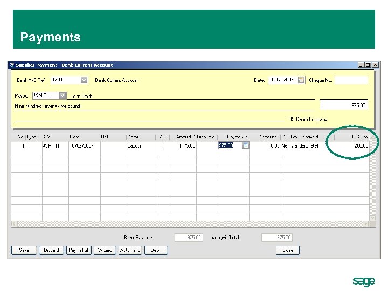Click the calculator icon in Payment cell
The width and height of the screenshot is (388, 291).
click(x=246, y=145)
